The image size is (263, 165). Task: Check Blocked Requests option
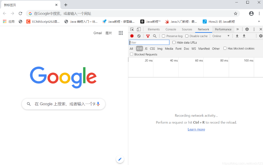click(x=131, y=54)
